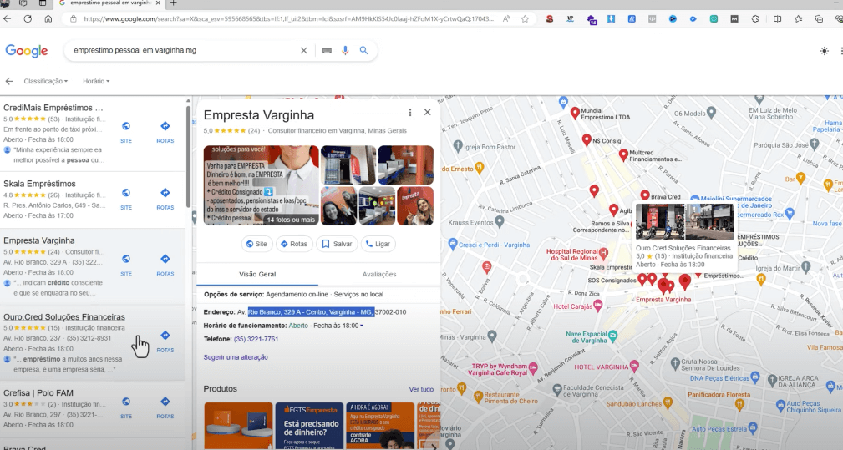Click the Mundial Empréstimo LTDA map pin

(x=575, y=113)
